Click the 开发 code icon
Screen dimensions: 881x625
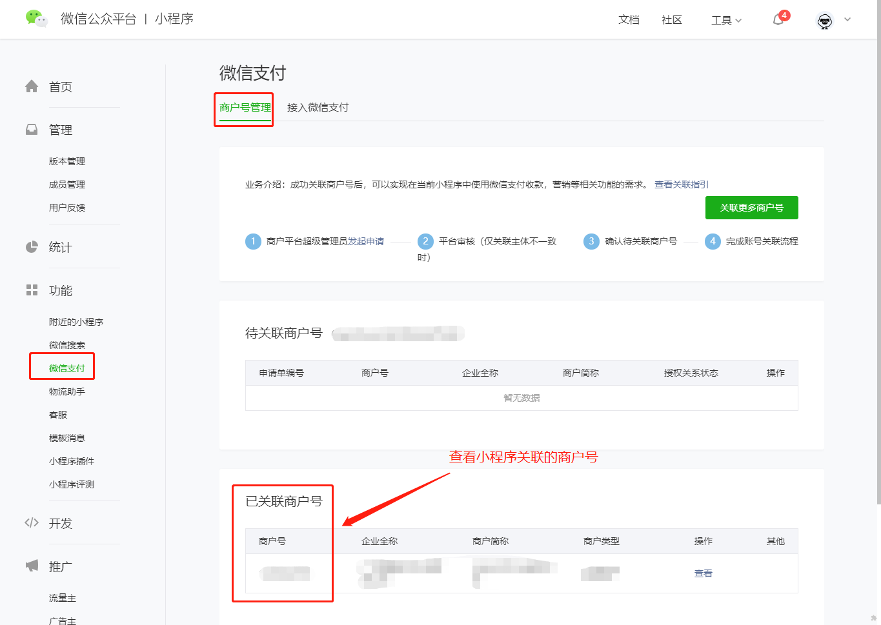[32, 523]
